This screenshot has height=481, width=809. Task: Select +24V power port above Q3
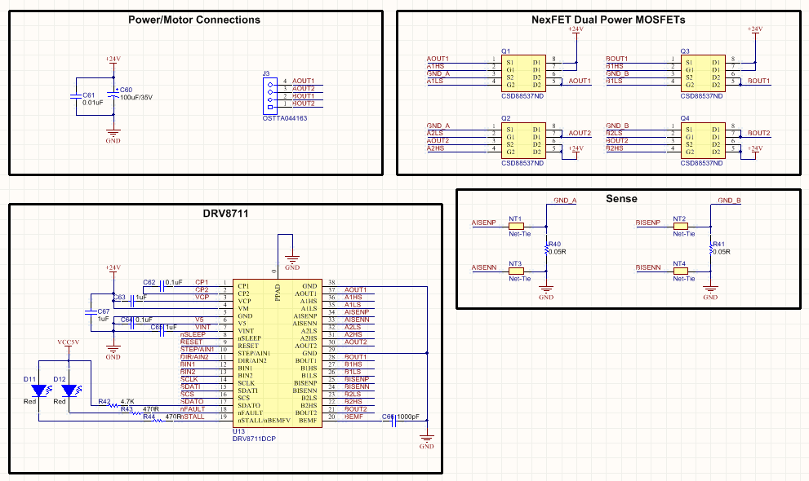[755, 31]
